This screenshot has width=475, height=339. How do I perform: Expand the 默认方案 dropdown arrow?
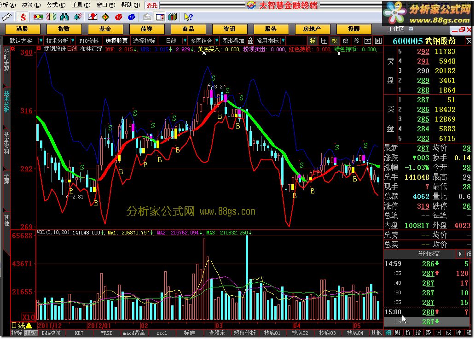tap(41, 41)
